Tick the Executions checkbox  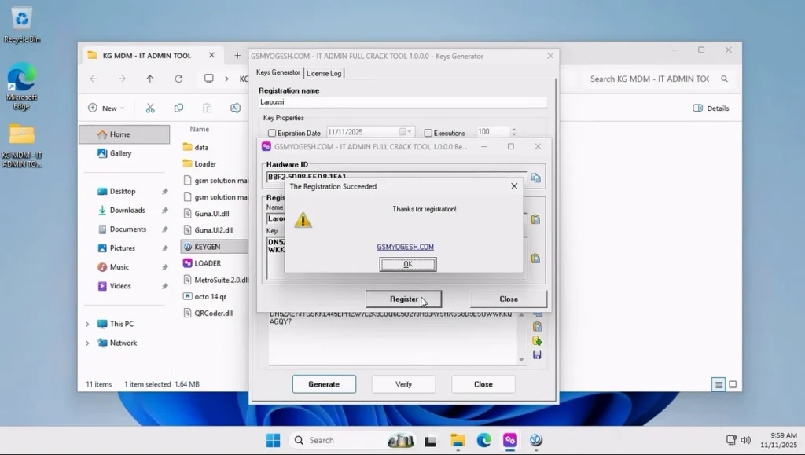click(428, 133)
